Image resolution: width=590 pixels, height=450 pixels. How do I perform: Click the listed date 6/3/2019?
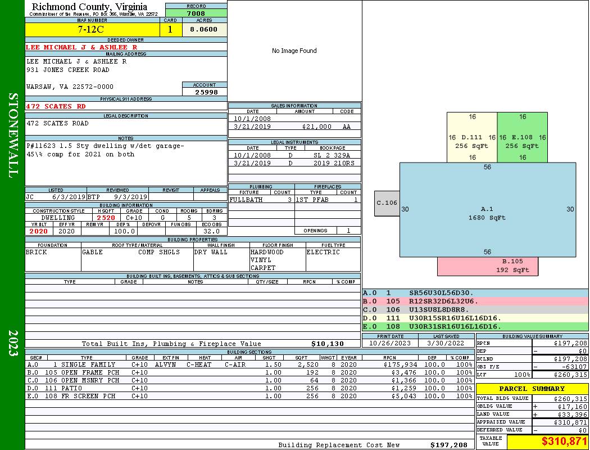pyautogui.click(x=69, y=197)
